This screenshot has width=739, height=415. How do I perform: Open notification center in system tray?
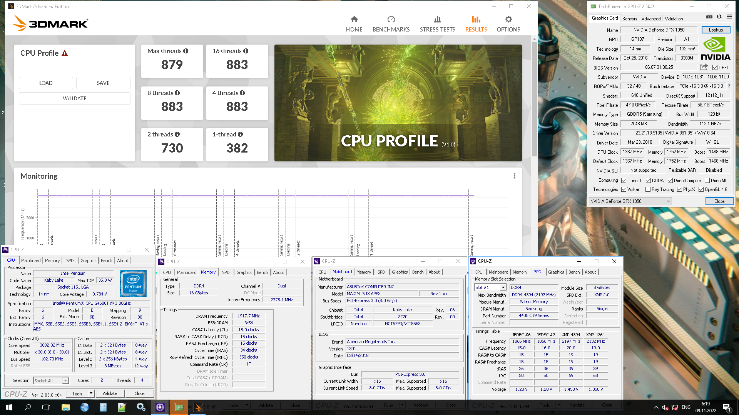tap(727, 407)
